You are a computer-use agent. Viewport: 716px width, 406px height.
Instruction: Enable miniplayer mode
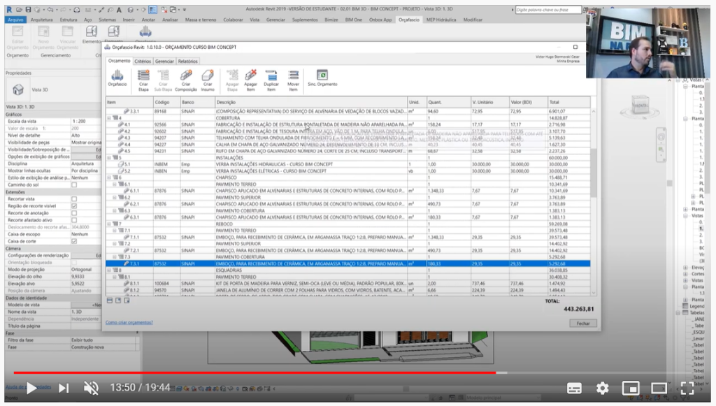point(631,389)
